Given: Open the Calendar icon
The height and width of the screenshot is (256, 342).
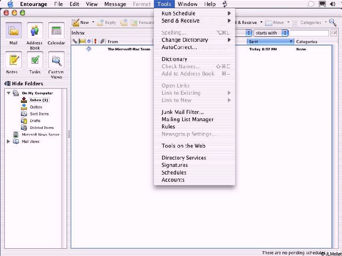Looking at the screenshot, I should [56, 31].
